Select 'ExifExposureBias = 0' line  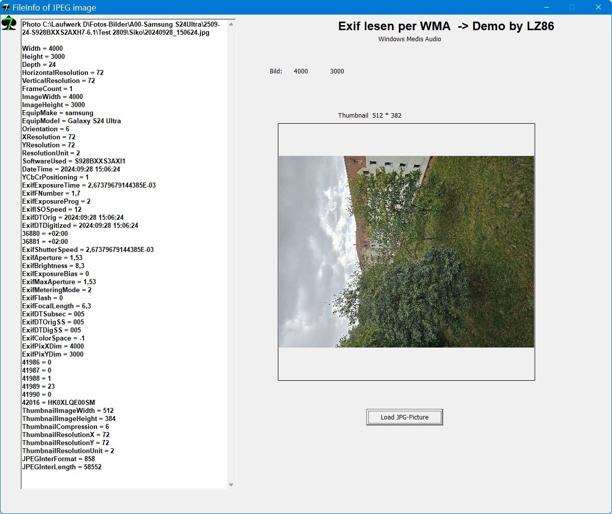pos(56,274)
